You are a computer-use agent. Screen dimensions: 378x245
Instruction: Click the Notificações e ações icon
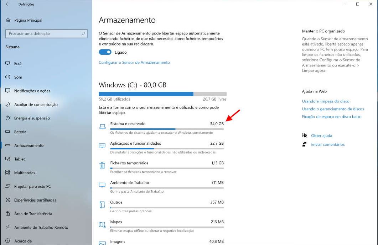click(x=8, y=91)
